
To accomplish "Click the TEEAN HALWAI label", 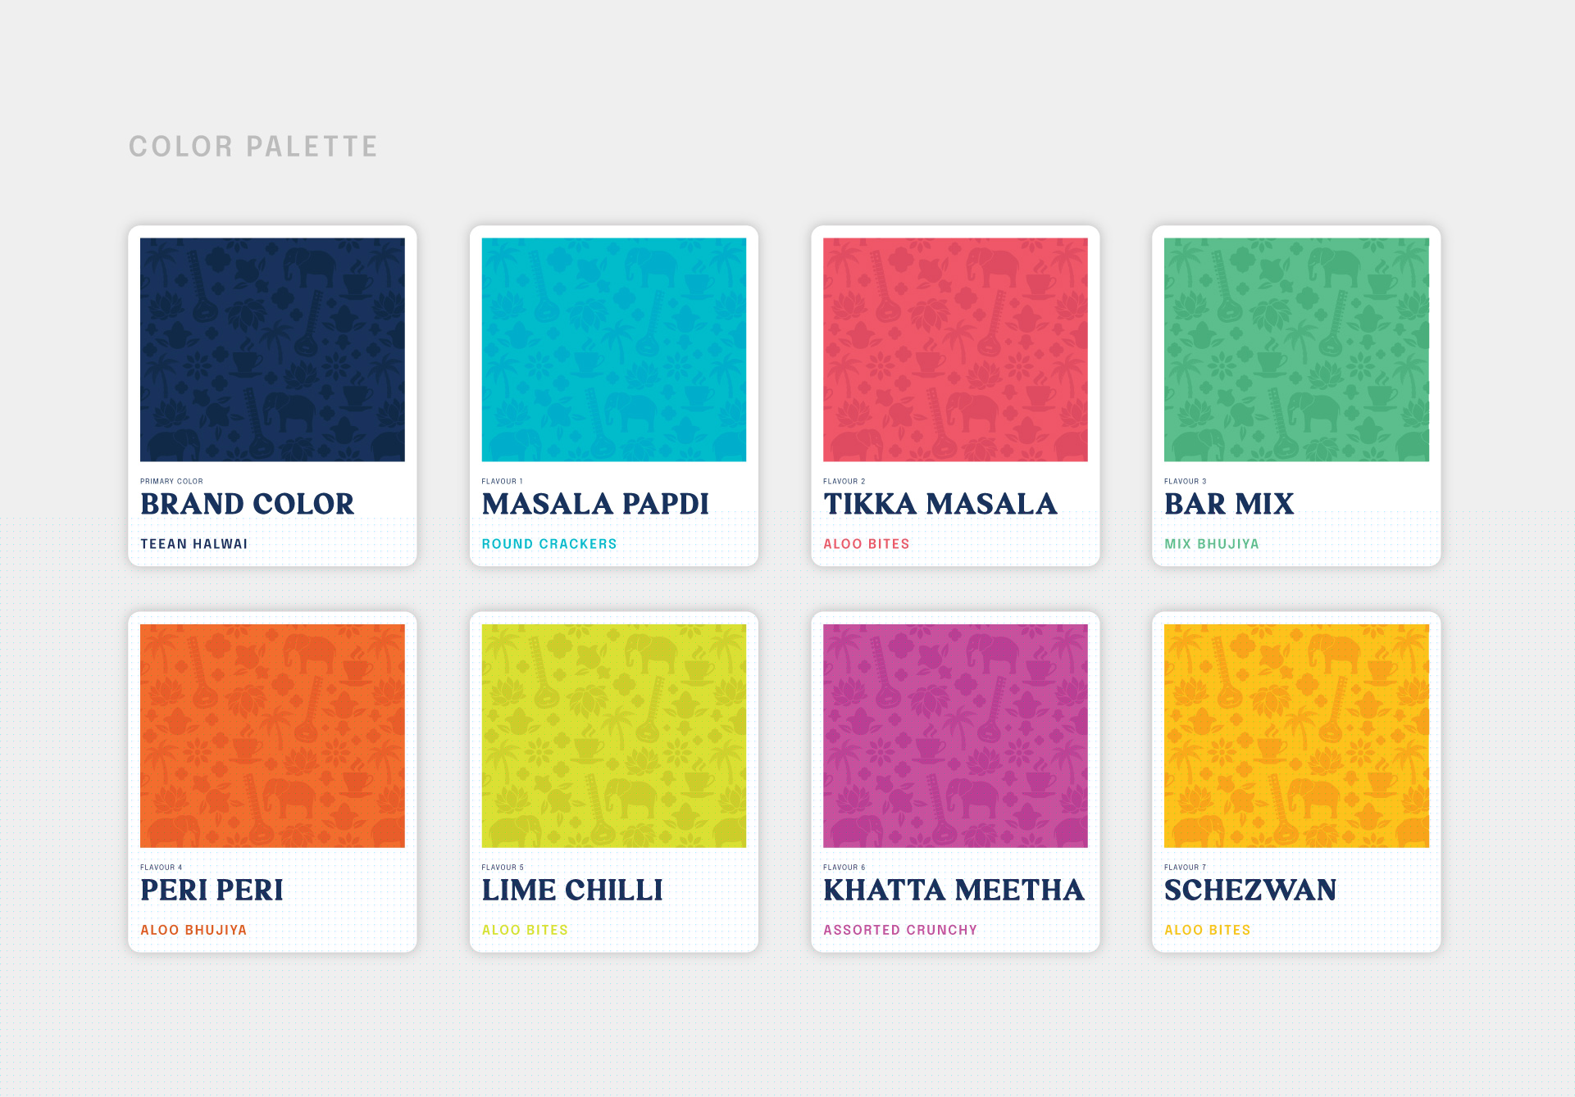I will point(194,544).
